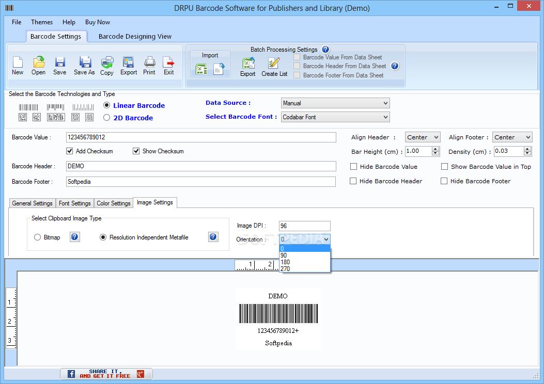Pick 0 orientation option
Screen dimensions: 544x384
pyautogui.click(x=305, y=248)
